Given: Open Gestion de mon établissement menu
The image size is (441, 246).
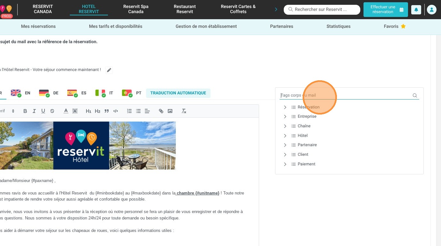Looking at the screenshot, I should 206,26.
